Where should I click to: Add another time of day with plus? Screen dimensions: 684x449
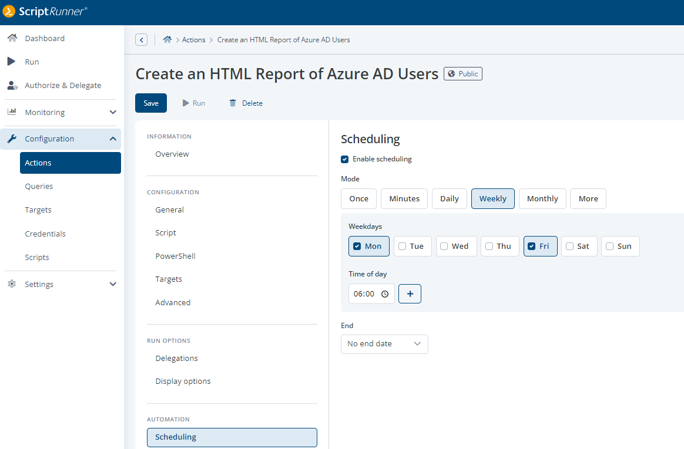[x=410, y=294]
